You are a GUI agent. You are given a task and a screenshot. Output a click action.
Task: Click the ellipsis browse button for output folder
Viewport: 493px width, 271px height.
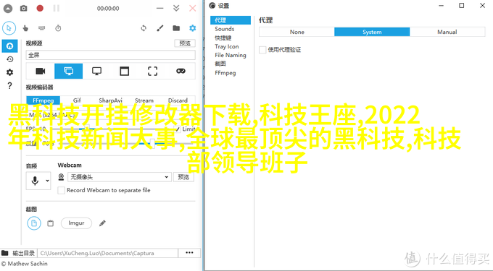[x=189, y=253]
